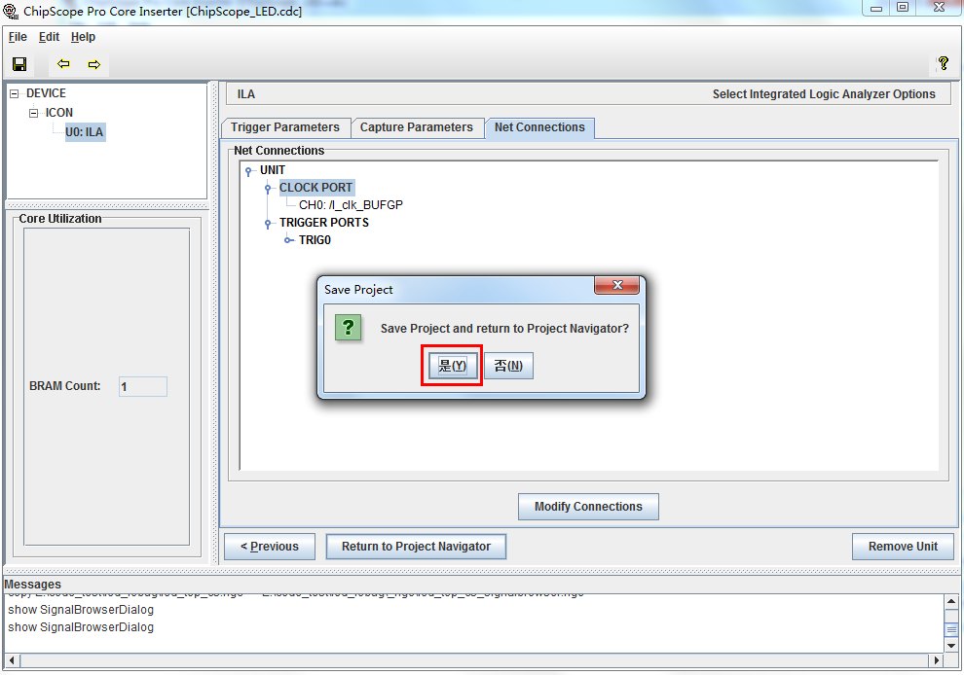Screen dimensions: 964x675
Task: Confirm saving with the 是(Y) button
Action: (452, 366)
